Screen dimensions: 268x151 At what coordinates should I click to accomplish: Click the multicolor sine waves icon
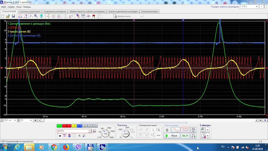pos(59,16)
